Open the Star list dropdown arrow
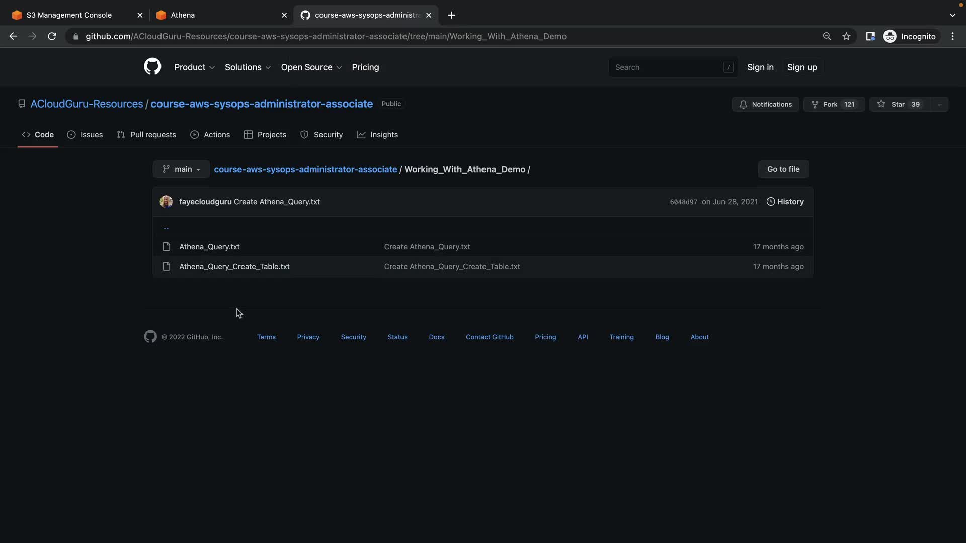 coord(939,104)
